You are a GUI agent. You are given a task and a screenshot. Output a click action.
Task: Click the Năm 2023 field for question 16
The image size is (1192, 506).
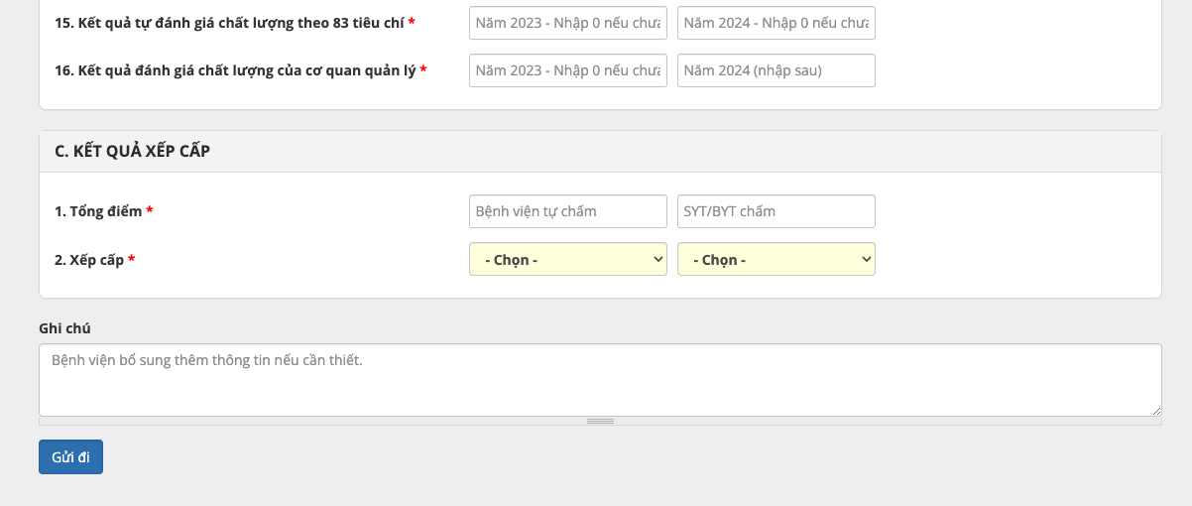[567, 70]
